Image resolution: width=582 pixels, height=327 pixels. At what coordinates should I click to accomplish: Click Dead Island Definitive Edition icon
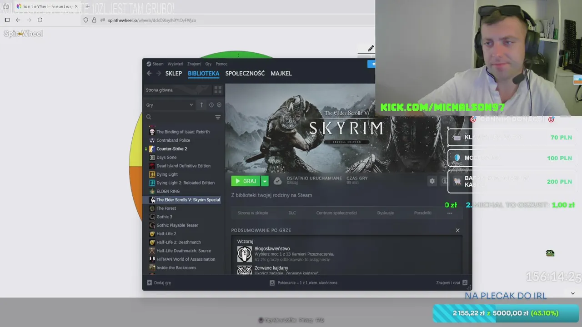[152, 166]
